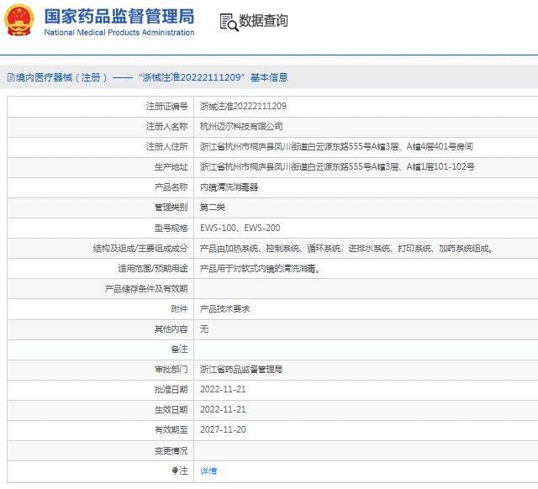Screen dimensions: 538x489
Task: Click the 产品名称 label
Action: tap(171, 187)
